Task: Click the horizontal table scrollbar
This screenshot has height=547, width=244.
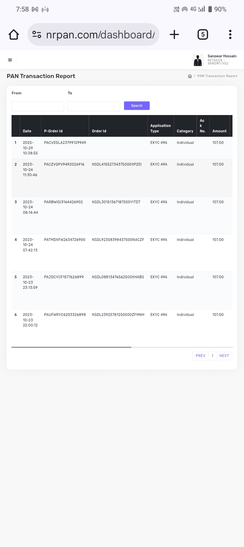Action: coord(71,347)
